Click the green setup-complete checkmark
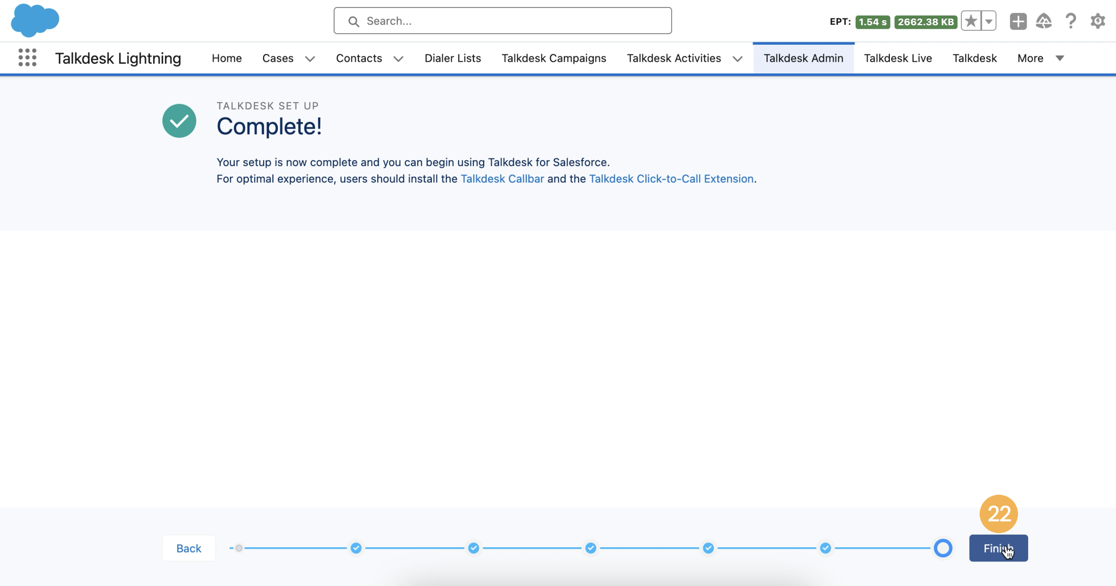 coord(180,121)
